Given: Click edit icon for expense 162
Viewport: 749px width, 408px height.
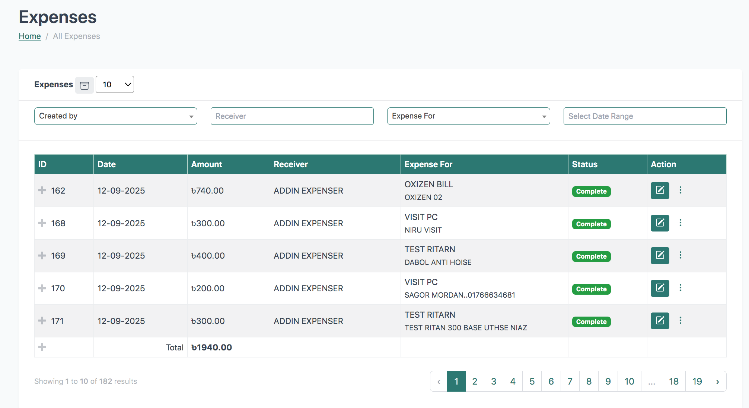Looking at the screenshot, I should [660, 191].
